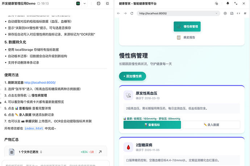Click the 使用方法 heading in chat
This screenshot has height=166, width=250.
(12, 75)
